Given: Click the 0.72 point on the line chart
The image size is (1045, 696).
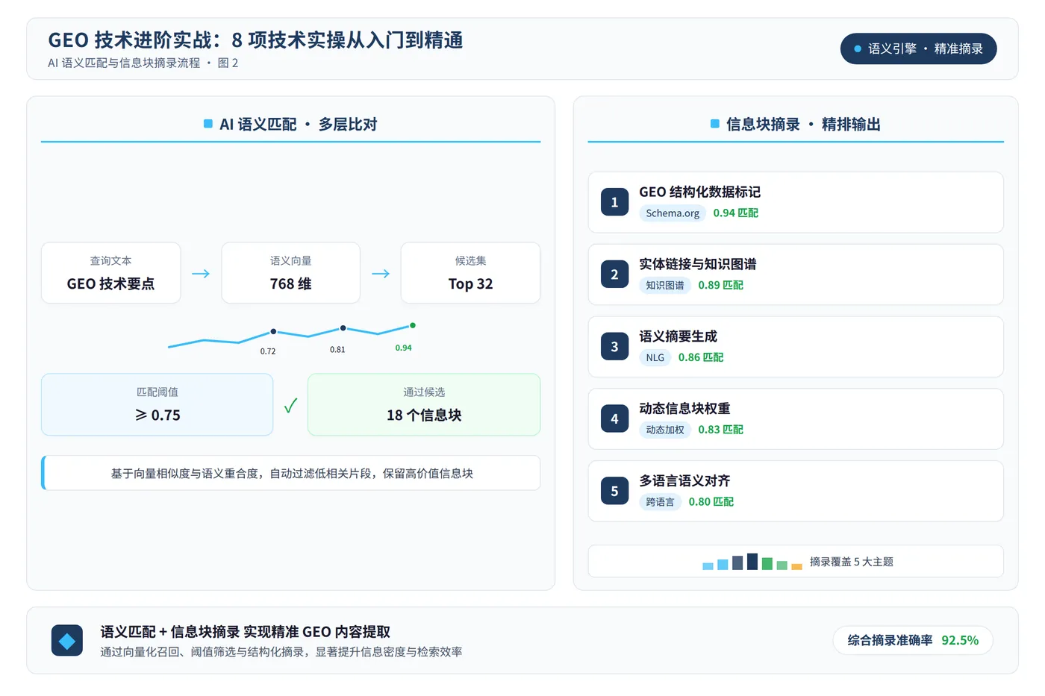Looking at the screenshot, I should pyautogui.click(x=273, y=331).
